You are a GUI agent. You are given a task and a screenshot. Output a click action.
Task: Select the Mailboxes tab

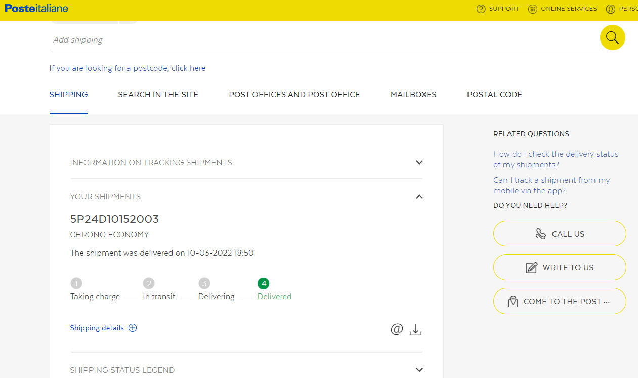tap(413, 95)
